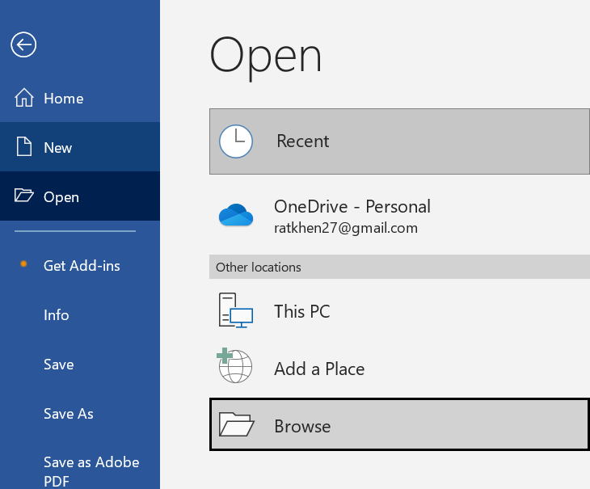
Task: Select Save in the sidebar
Action: 58,365
